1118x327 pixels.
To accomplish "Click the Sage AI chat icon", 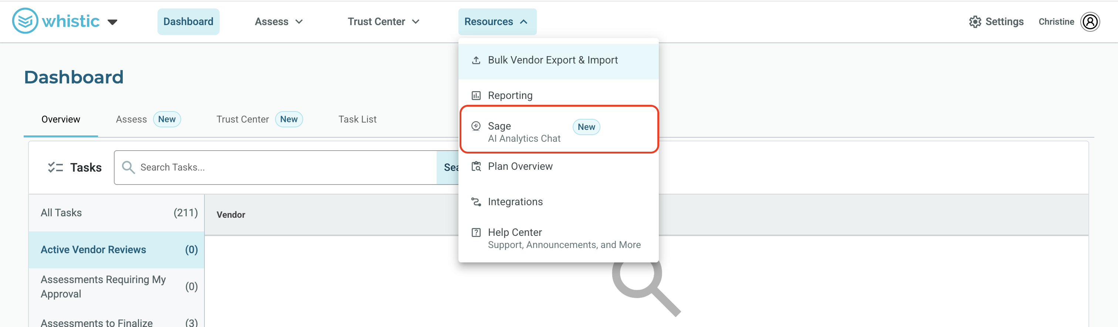I will 476,126.
